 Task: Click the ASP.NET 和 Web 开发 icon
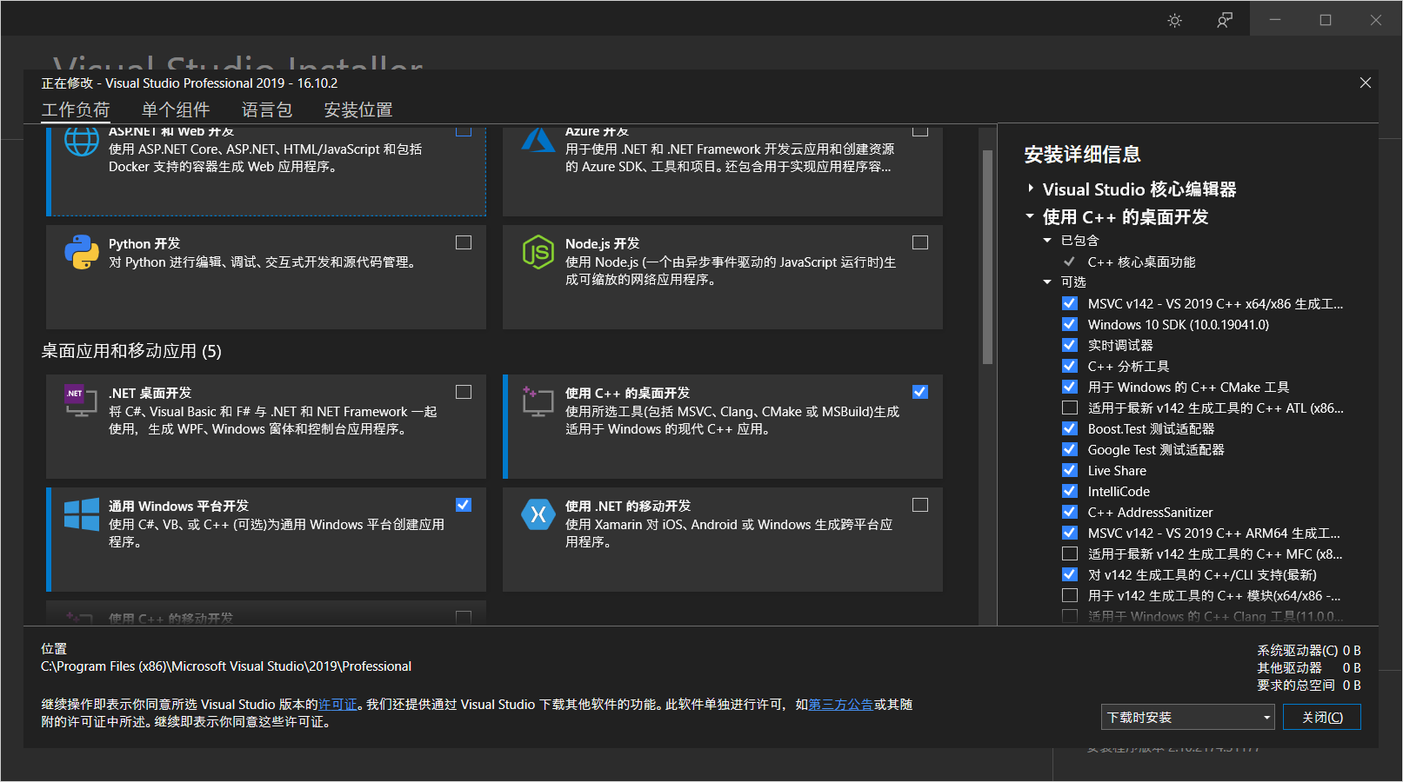pos(81,141)
